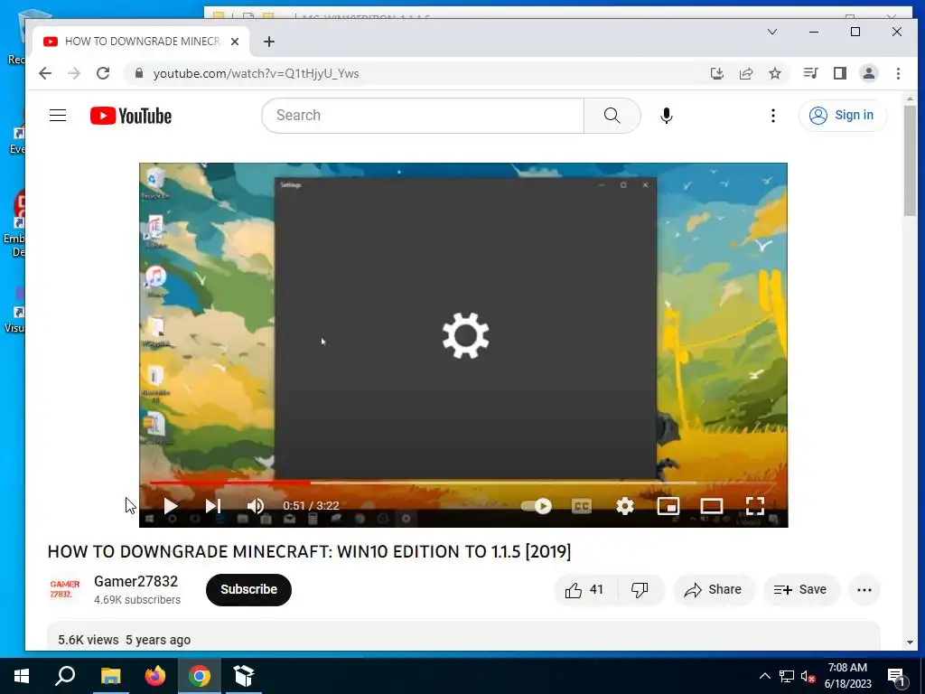Share this page icon in address bar
925x694 pixels.
tap(746, 73)
